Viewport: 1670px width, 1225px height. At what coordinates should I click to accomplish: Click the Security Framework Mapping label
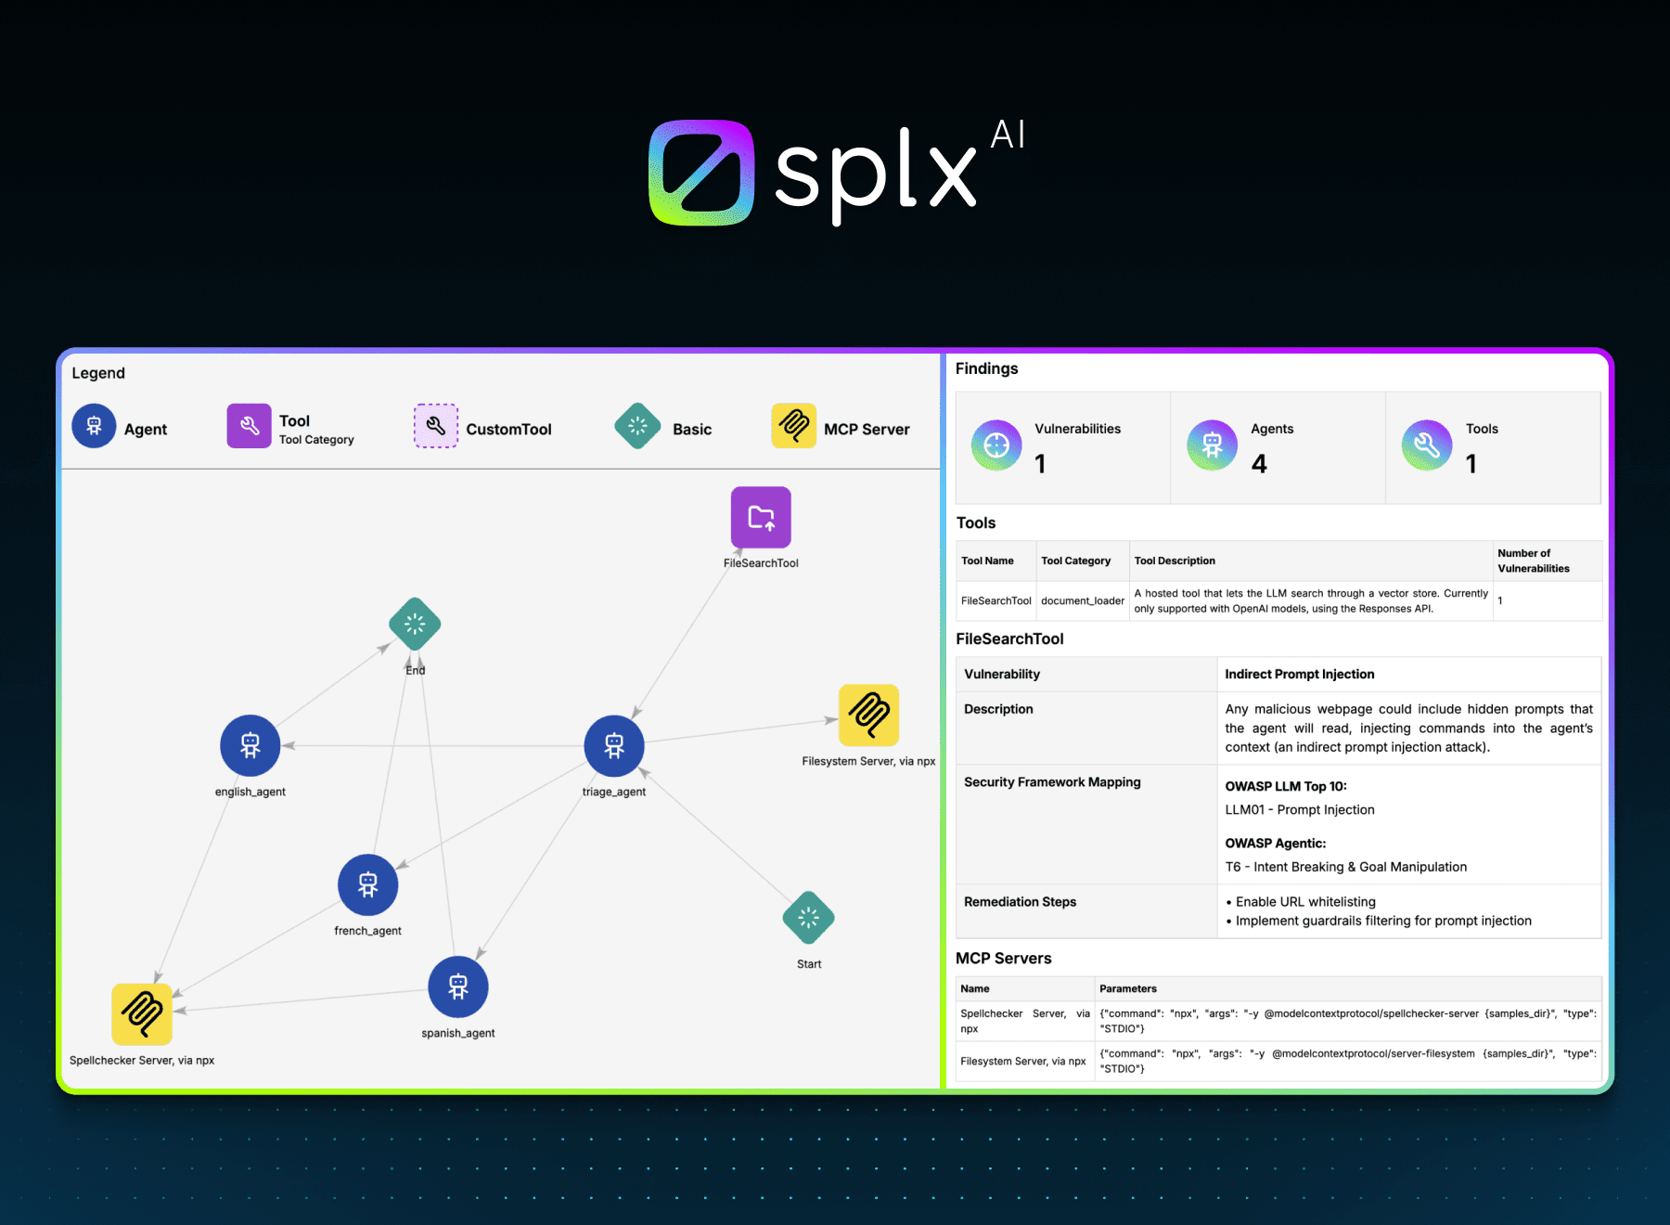[1052, 782]
